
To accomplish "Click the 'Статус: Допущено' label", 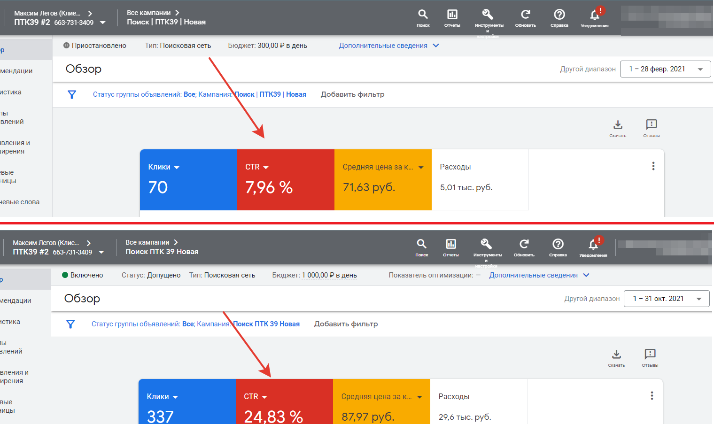I will click(x=151, y=275).
